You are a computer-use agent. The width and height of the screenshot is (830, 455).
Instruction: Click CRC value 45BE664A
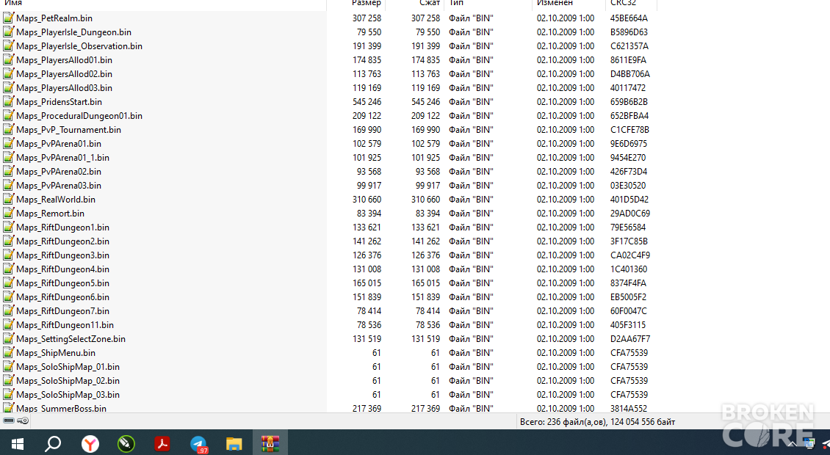(629, 18)
